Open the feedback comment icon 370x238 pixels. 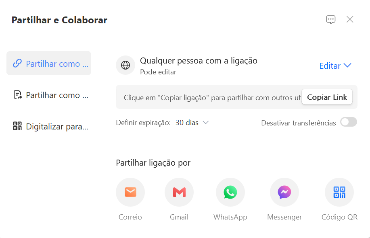click(330, 19)
